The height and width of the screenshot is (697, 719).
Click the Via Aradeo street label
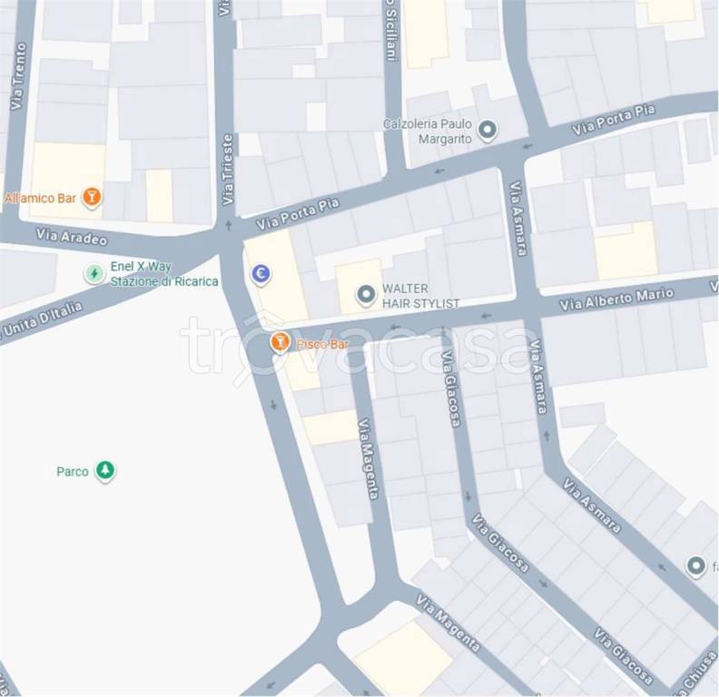[72, 237]
